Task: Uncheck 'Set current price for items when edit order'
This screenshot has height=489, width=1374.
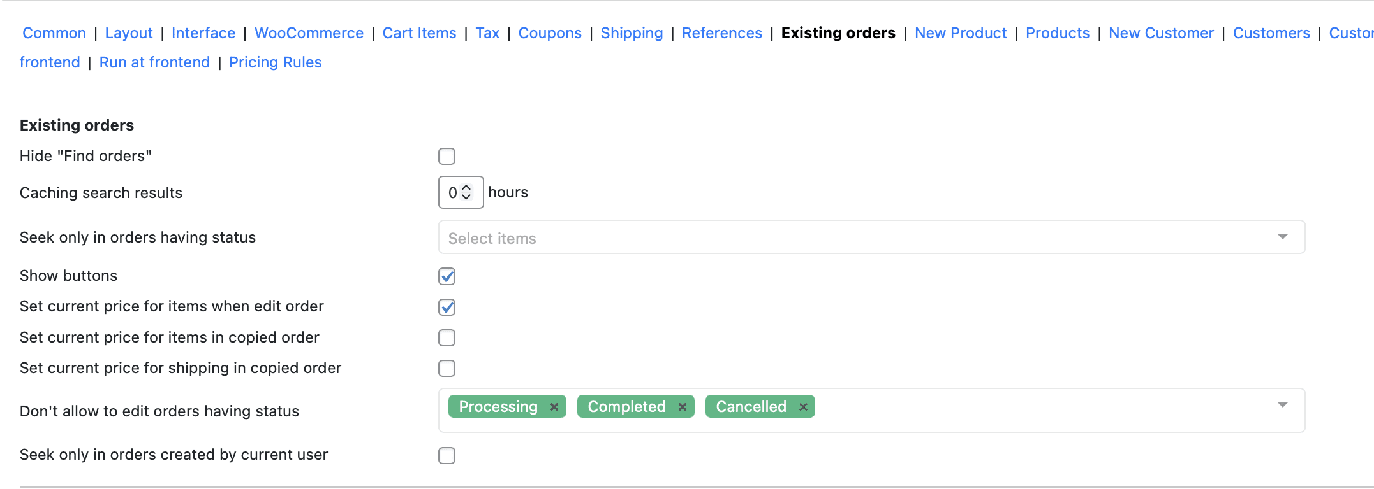Action: click(447, 307)
